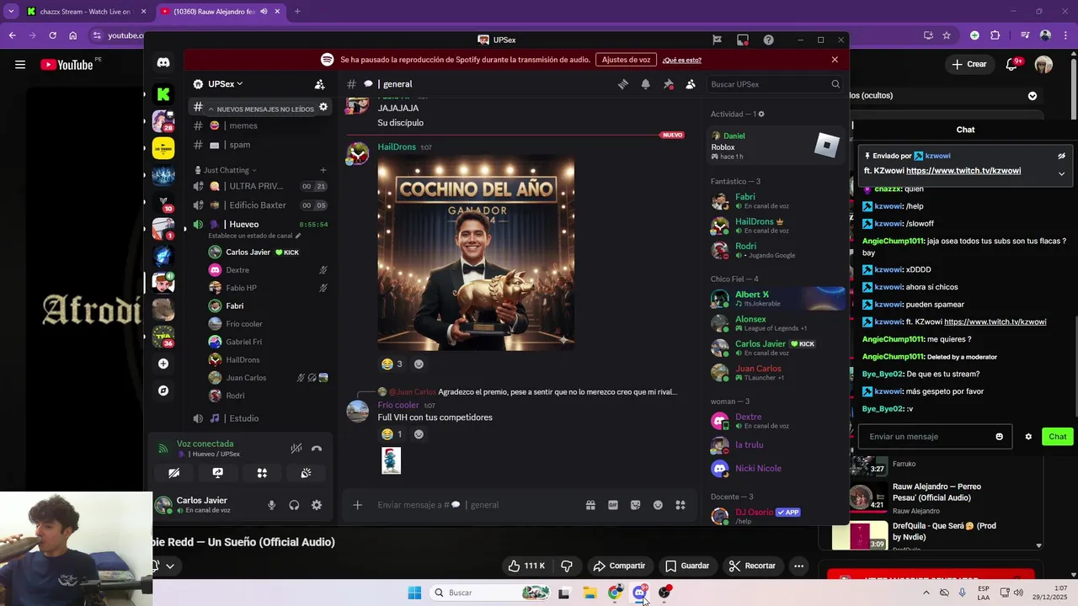Join the Edificio Baxter voice channel

point(259,205)
